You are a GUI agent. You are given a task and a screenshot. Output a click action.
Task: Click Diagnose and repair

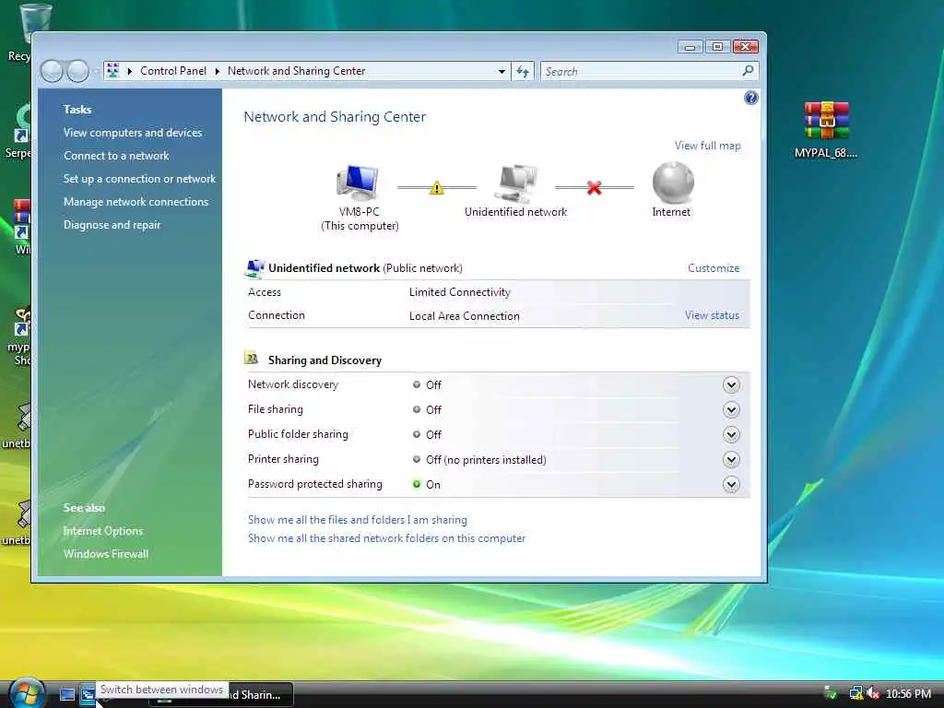coord(112,225)
